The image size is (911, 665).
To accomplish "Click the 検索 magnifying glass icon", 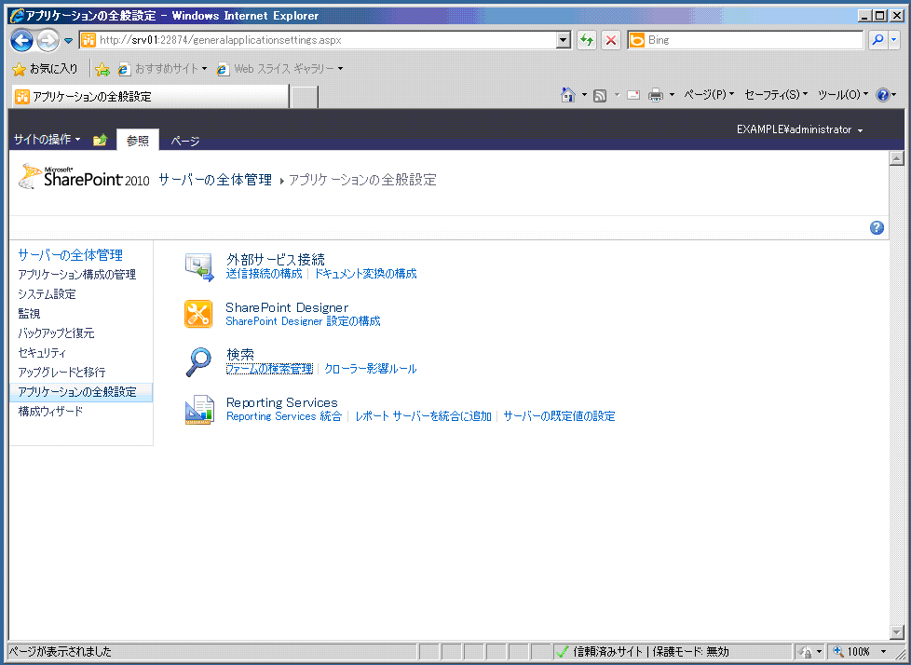I will [x=198, y=361].
